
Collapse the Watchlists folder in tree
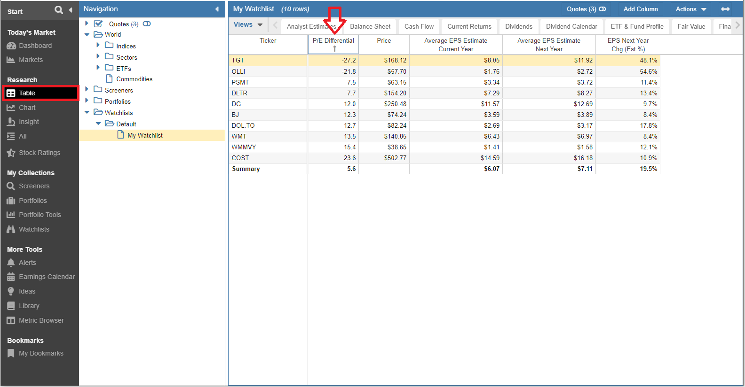(x=87, y=112)
